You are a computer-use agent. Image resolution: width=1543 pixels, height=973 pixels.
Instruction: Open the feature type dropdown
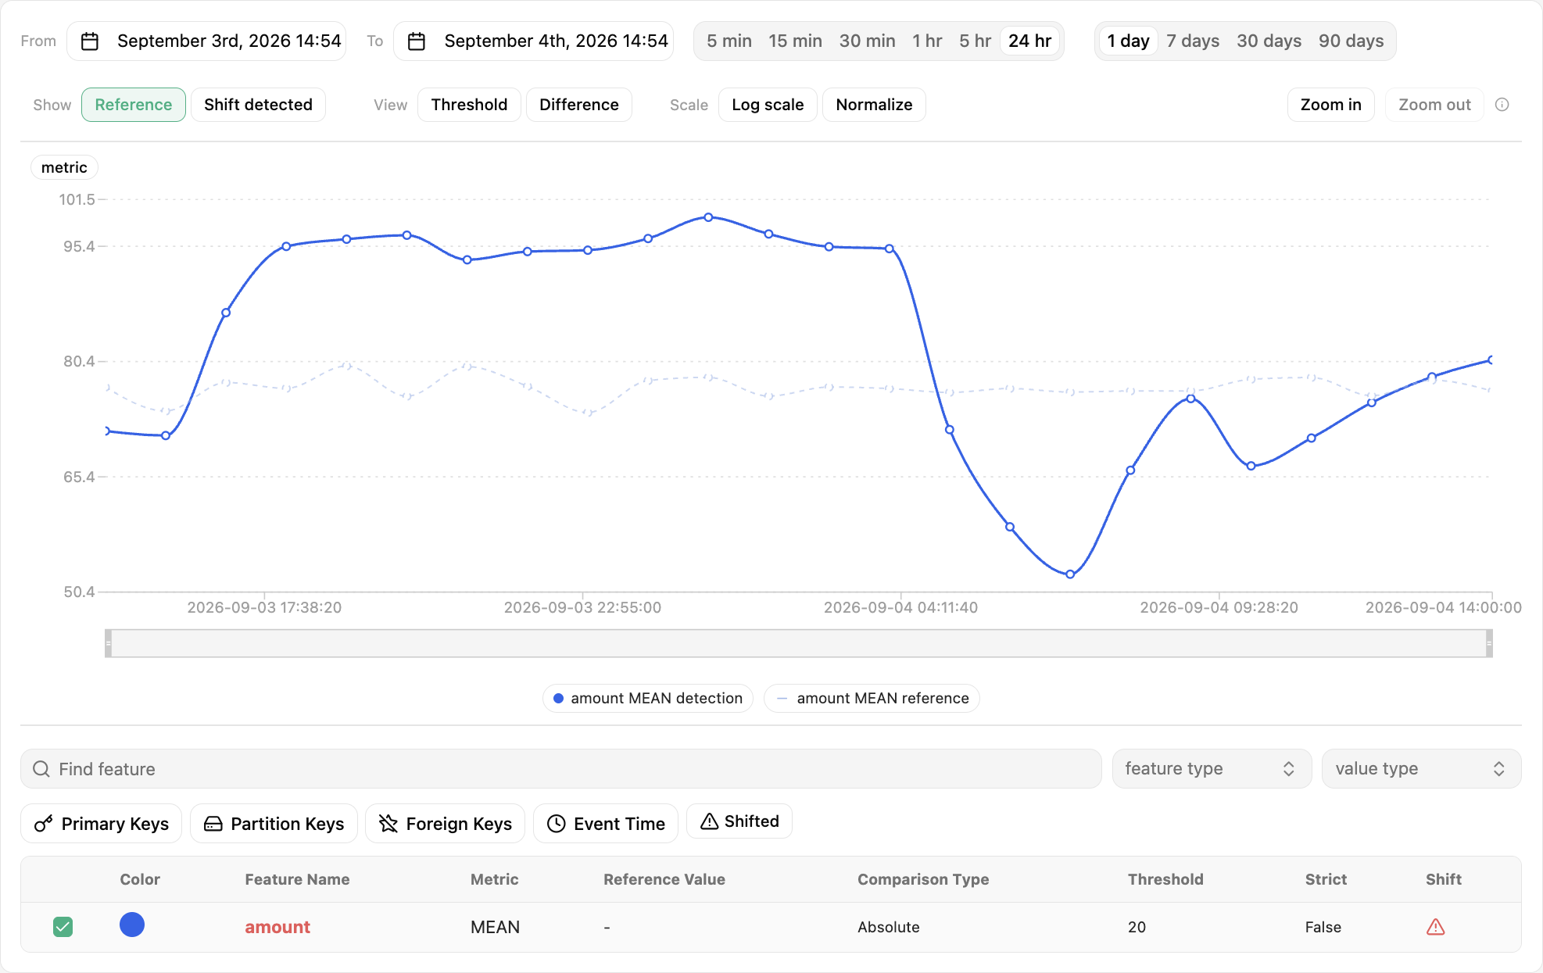[1212, 769]
